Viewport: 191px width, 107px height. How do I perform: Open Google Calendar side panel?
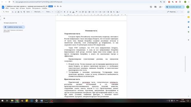pyautogui.click(x=188, y=12)
